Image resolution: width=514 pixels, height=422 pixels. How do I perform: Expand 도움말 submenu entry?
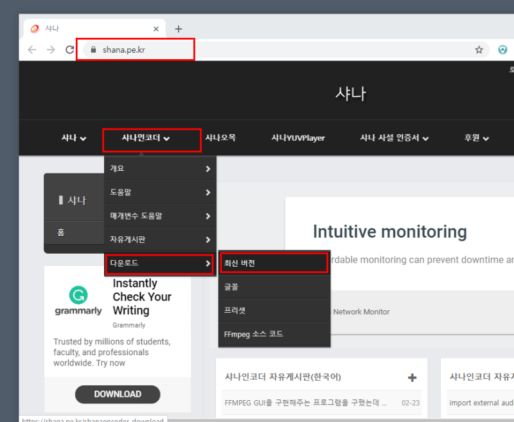[160, 192]
